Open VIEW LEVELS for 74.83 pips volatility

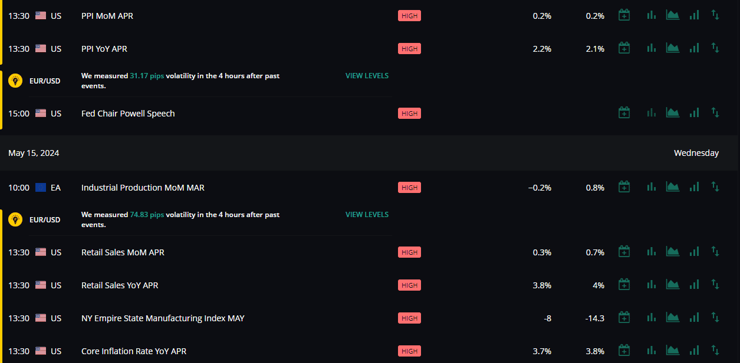(367, 215)
